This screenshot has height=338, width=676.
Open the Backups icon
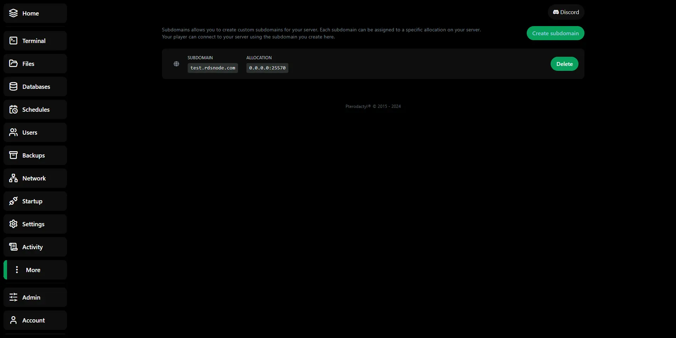[13, 155]
